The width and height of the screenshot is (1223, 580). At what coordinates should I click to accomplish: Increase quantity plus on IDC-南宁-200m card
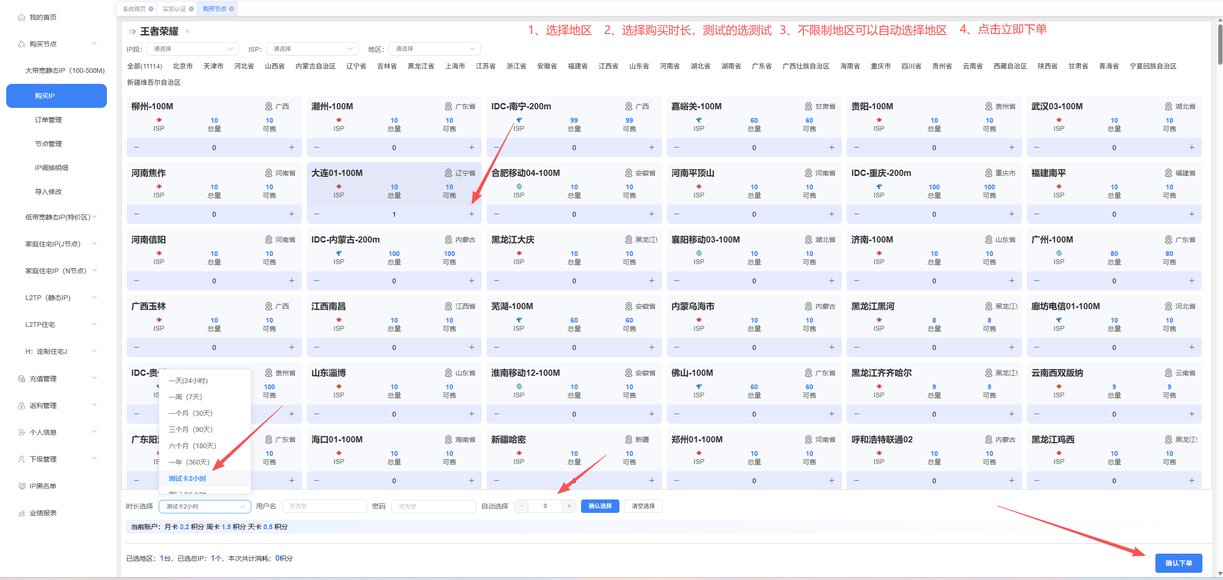point(652,148)
